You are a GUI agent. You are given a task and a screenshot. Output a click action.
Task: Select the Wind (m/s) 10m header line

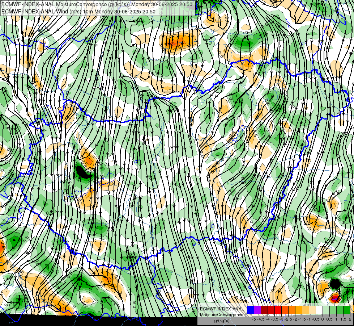pyautogui.click(x=78, y=11)
